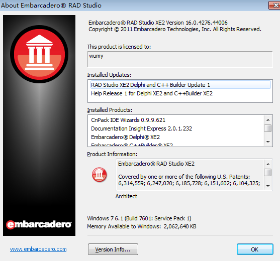Click the Installed Products scrollbar thumb
Image resolution: width=280 pixels, height=261 pixels.
(x=268, y=128)
